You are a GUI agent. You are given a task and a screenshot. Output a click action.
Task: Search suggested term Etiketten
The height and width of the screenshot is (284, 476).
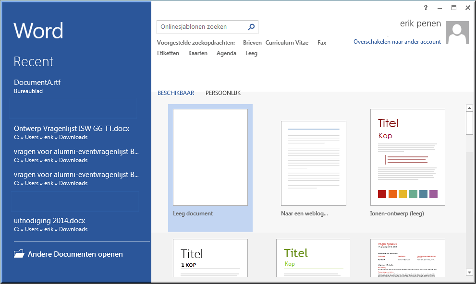[168, 53]
